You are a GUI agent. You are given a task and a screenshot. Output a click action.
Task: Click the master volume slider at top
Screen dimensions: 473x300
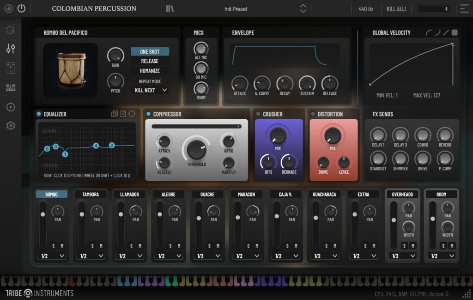coord(433,9)
